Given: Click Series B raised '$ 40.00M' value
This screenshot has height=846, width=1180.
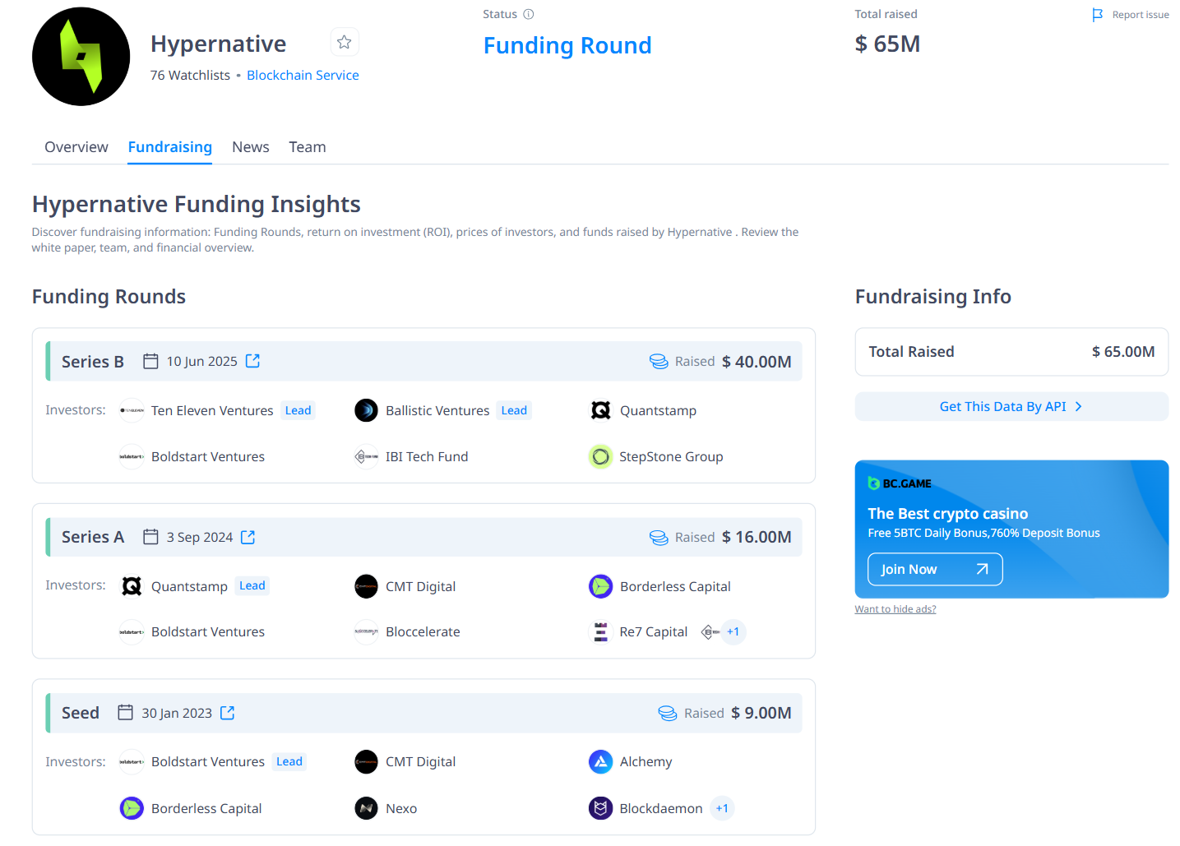Looking at the screenshot, I should (x=757, y=362).
